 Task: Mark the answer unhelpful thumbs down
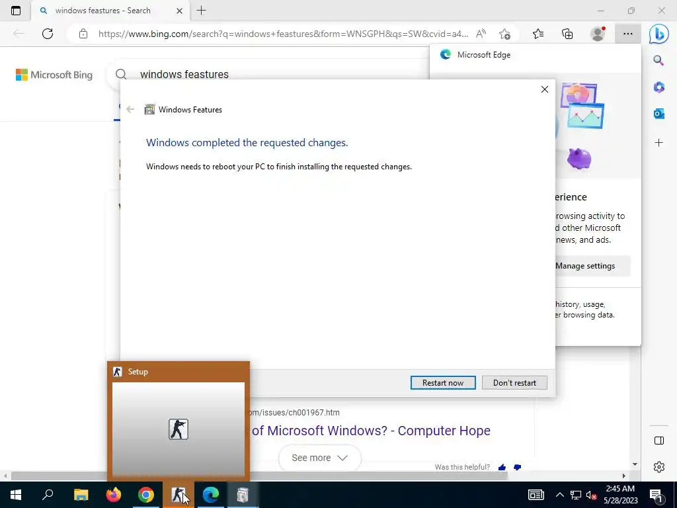coord(517,467)
